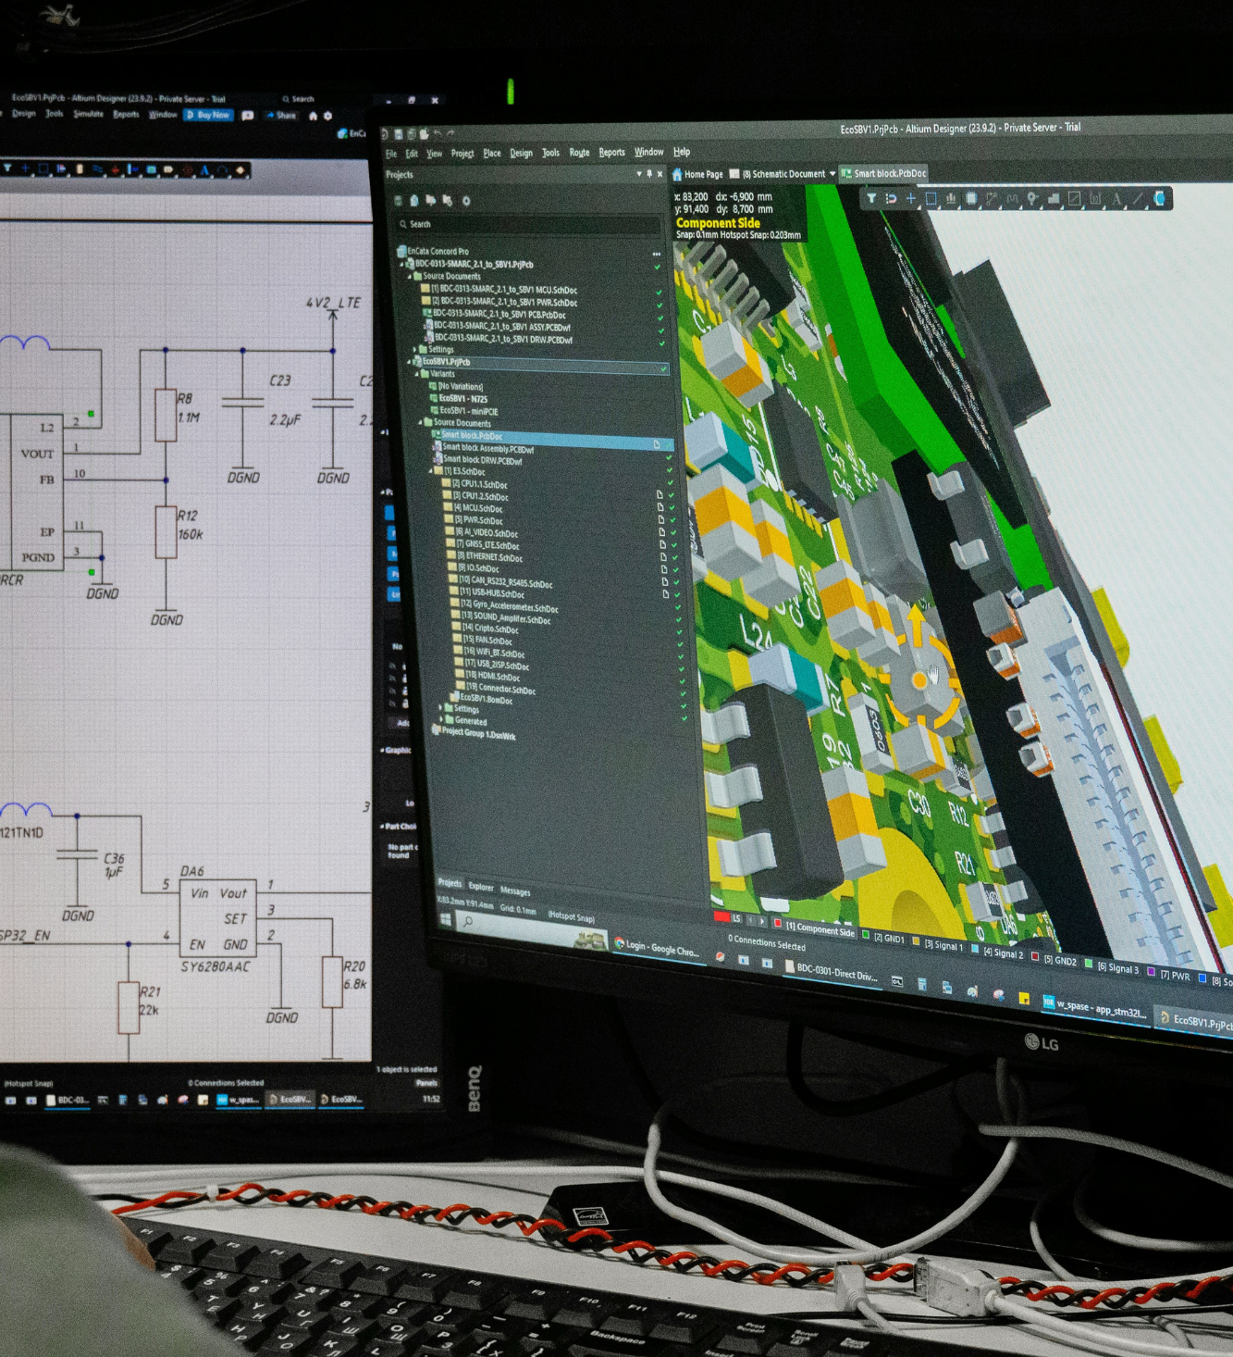Click the Home settings icon beside Share
Image resolution: width=1233 pixels, height=1357 pixels.
[314, 116]
